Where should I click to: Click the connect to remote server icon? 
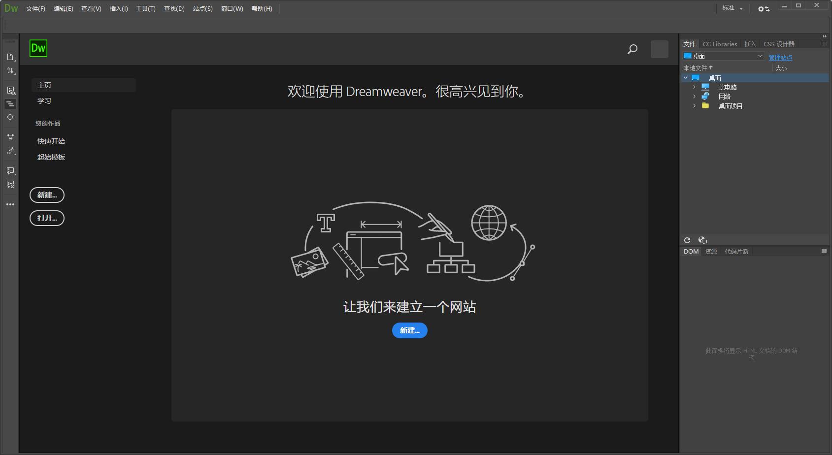702,240
